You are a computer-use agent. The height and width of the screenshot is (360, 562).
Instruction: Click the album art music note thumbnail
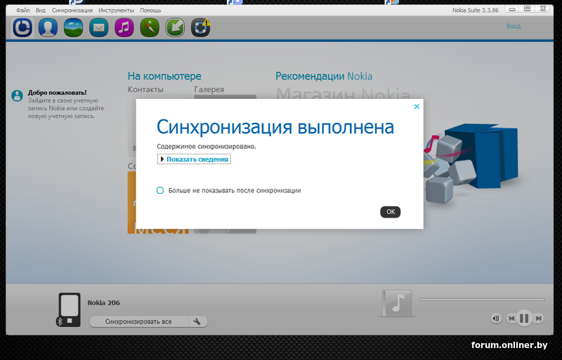tap(397, 303)
